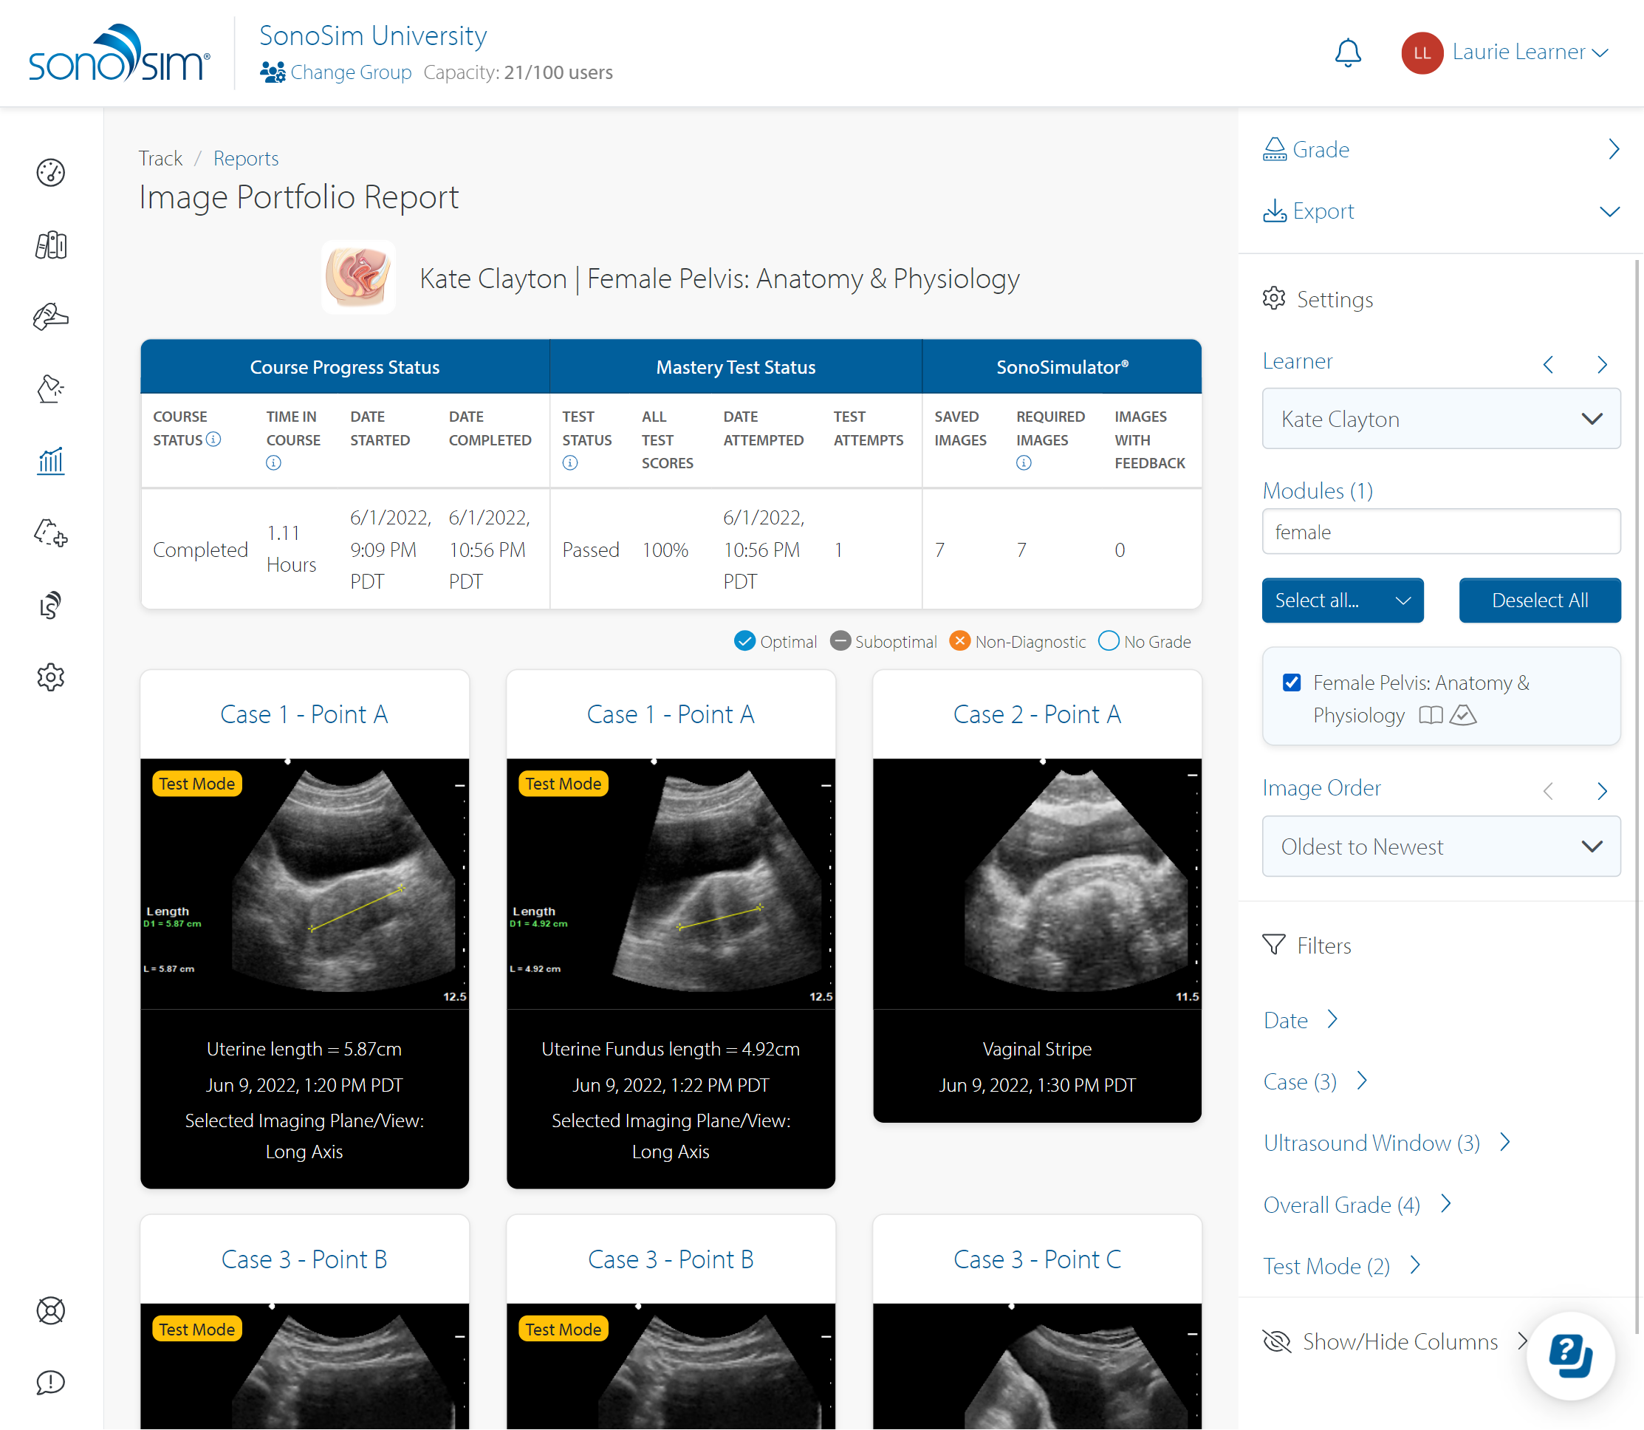Click the notifications bell icon
This screenshot has width=1644, height=1430.
pyautogui.click(x=1348, y=53)
